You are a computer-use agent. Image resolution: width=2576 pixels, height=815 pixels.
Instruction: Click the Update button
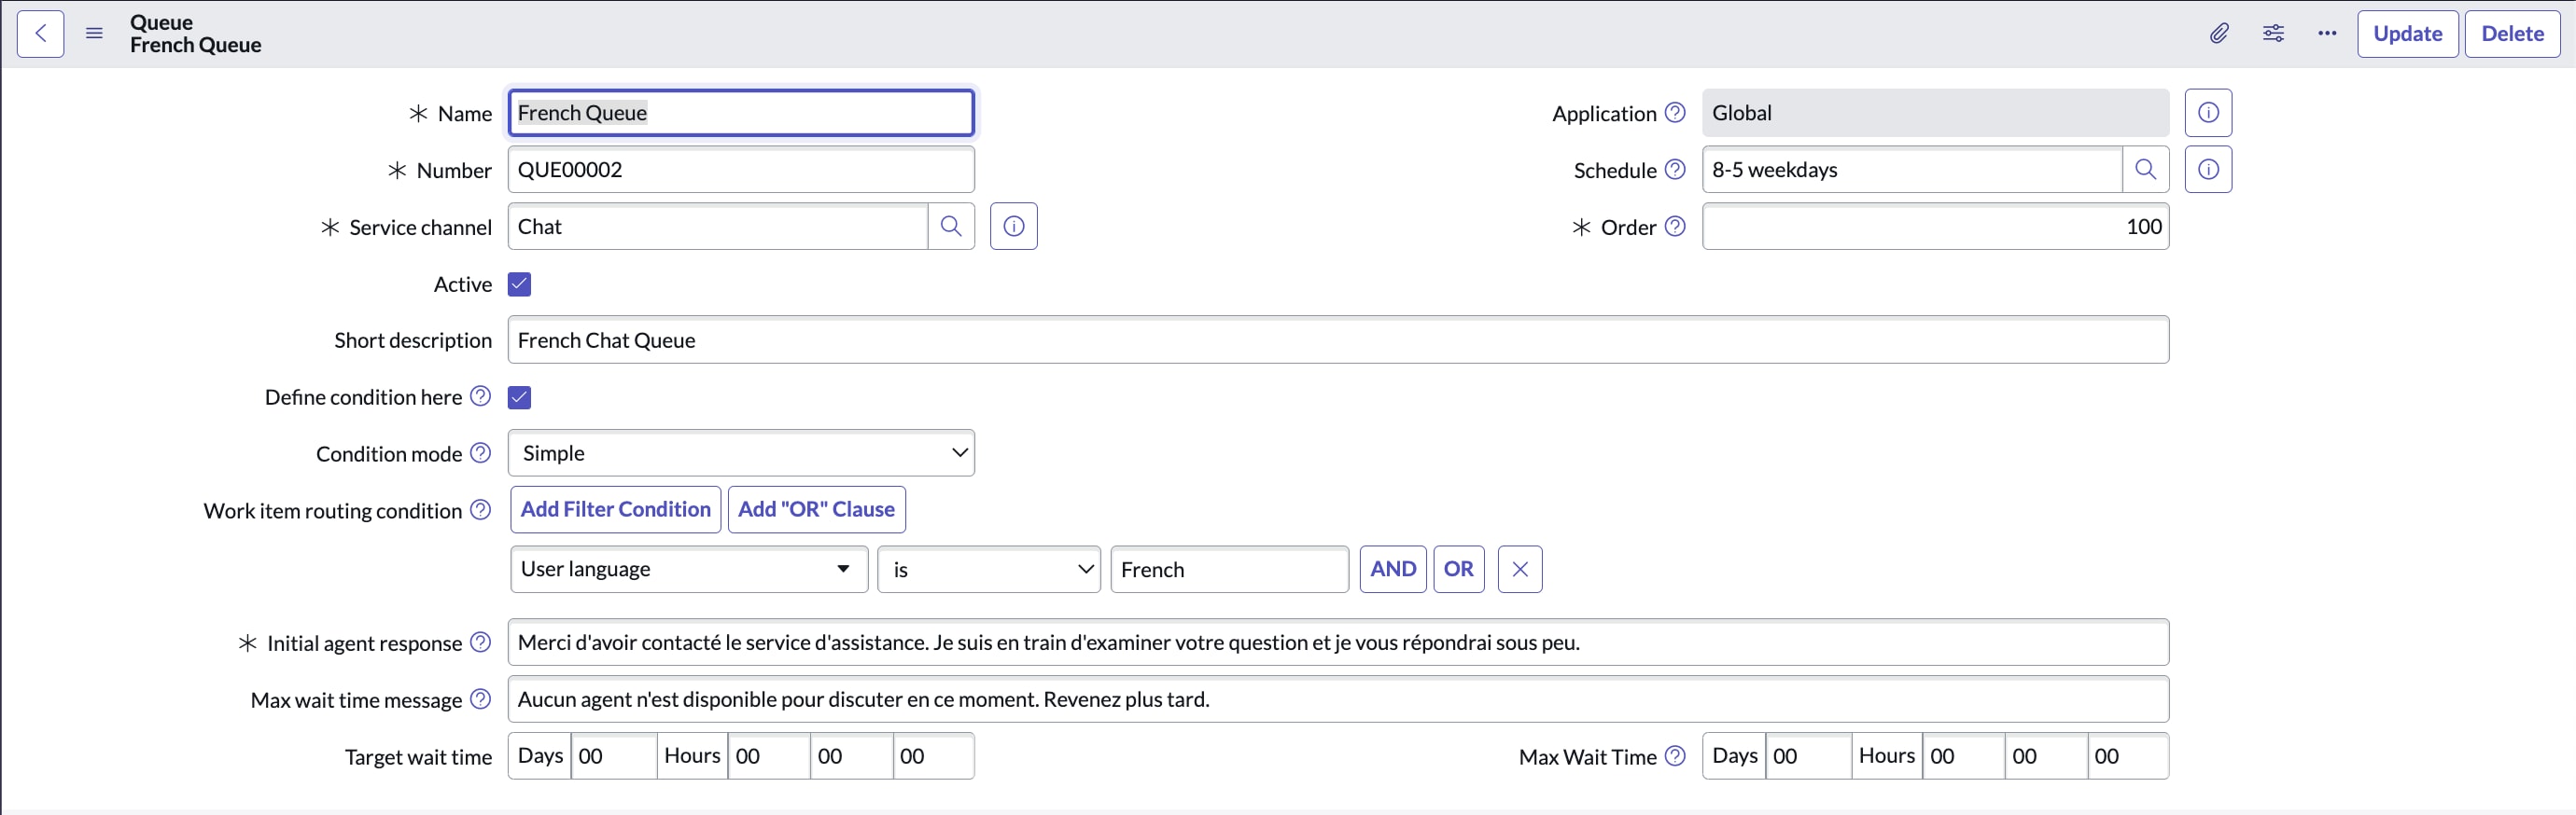[x=2407, y=34]
